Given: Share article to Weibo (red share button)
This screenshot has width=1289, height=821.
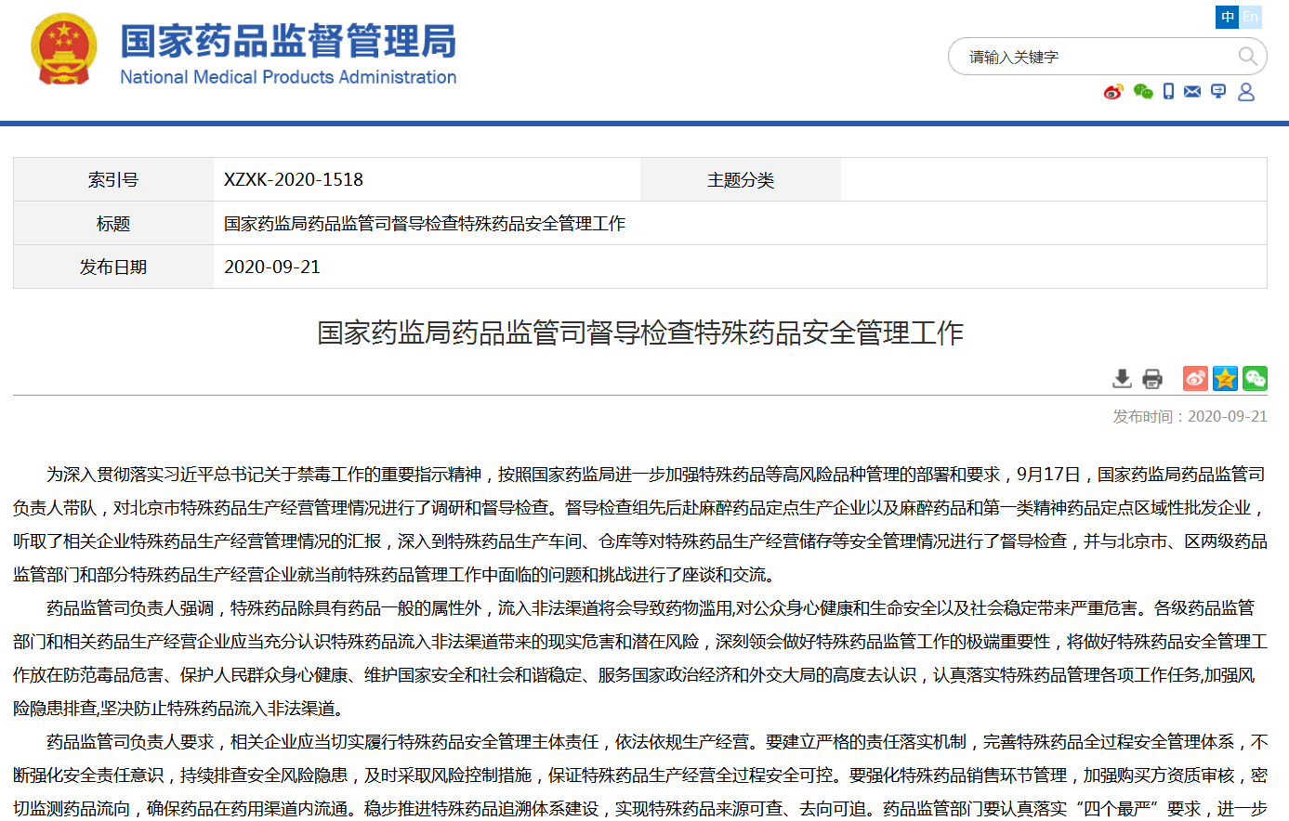Looking at the screenshot, I should pos(1195,378).
